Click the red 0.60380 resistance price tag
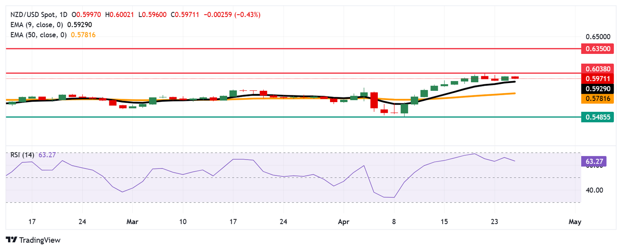 (598, 68)
